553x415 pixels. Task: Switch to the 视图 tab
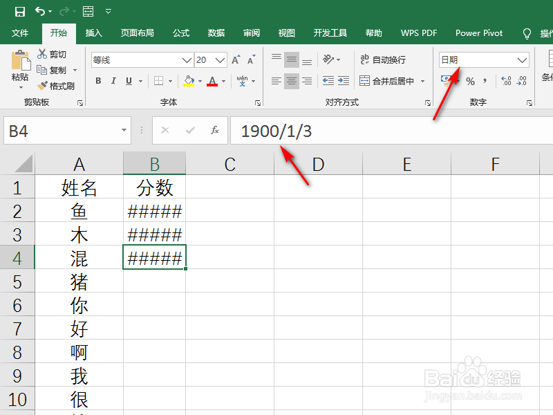pos(286,33)
